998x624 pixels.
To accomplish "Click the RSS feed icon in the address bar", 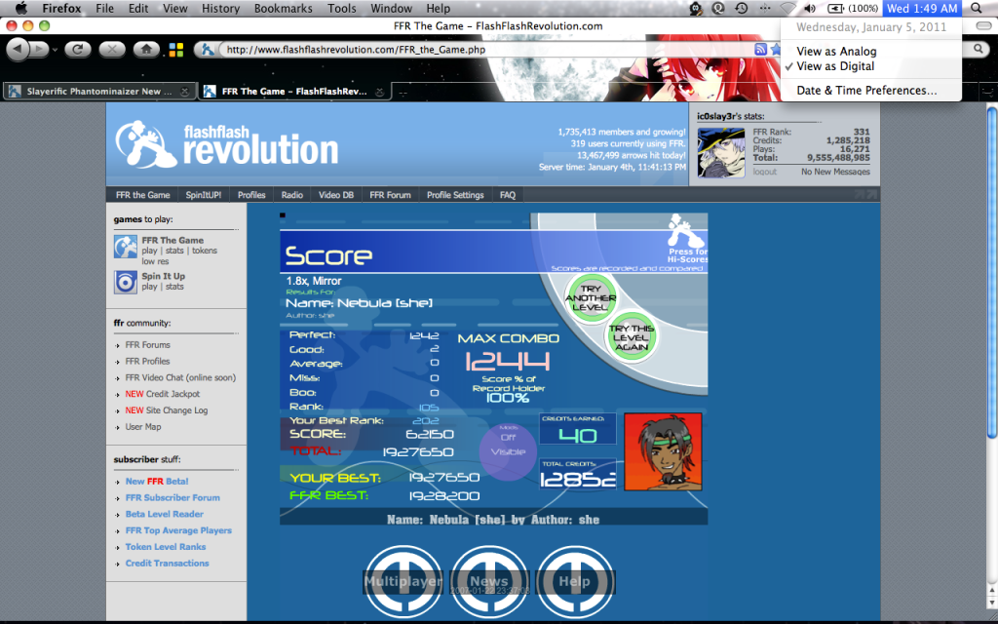I will [760, 49].
